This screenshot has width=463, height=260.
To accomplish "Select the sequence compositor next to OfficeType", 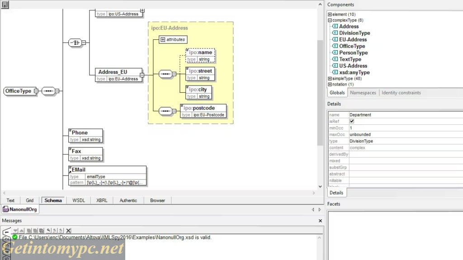I will pyautogui.click(x=48, y=91).
